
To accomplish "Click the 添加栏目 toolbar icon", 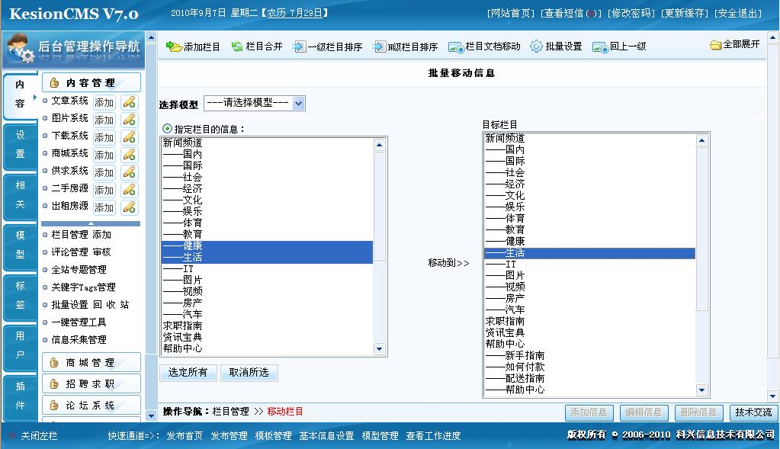I will (x=174, y=47).
